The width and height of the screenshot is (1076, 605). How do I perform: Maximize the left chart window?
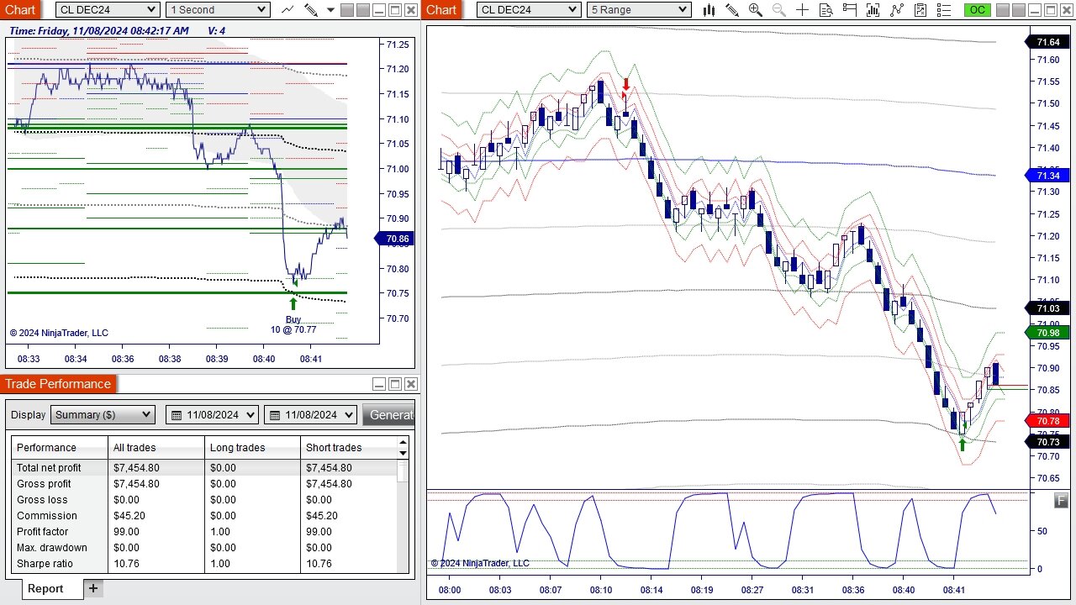click(x=395, y=10)
